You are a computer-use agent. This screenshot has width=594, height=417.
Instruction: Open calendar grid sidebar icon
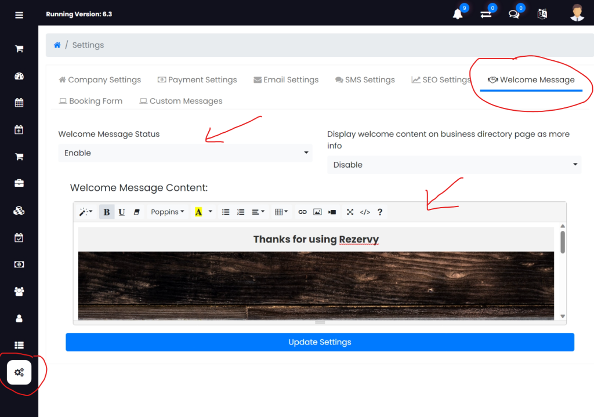coord(19,103)
